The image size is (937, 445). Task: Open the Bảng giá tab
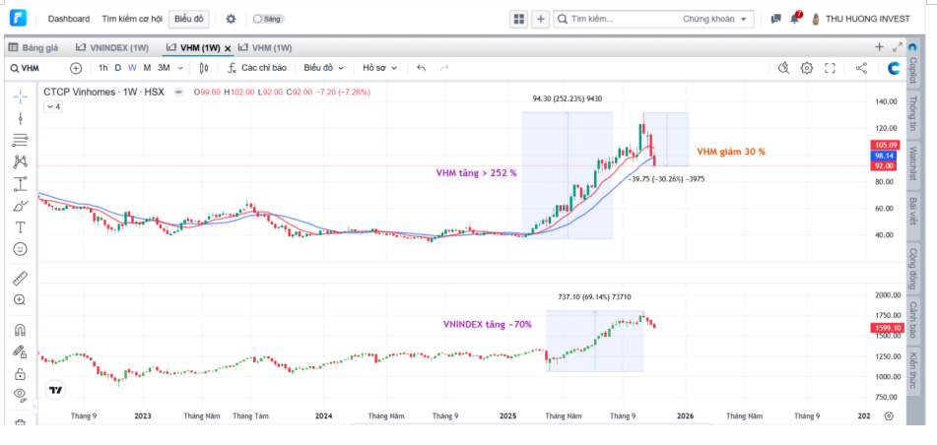33,47
